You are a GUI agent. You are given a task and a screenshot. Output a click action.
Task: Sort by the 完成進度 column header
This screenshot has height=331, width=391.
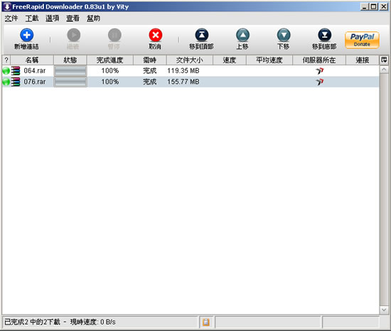[110, 60]
